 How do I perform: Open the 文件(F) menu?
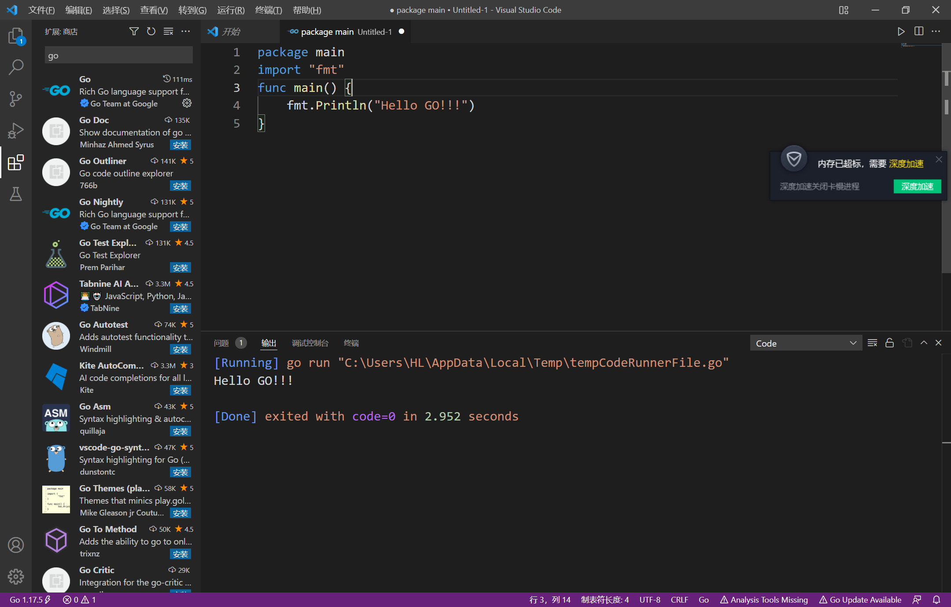[41, 10]
